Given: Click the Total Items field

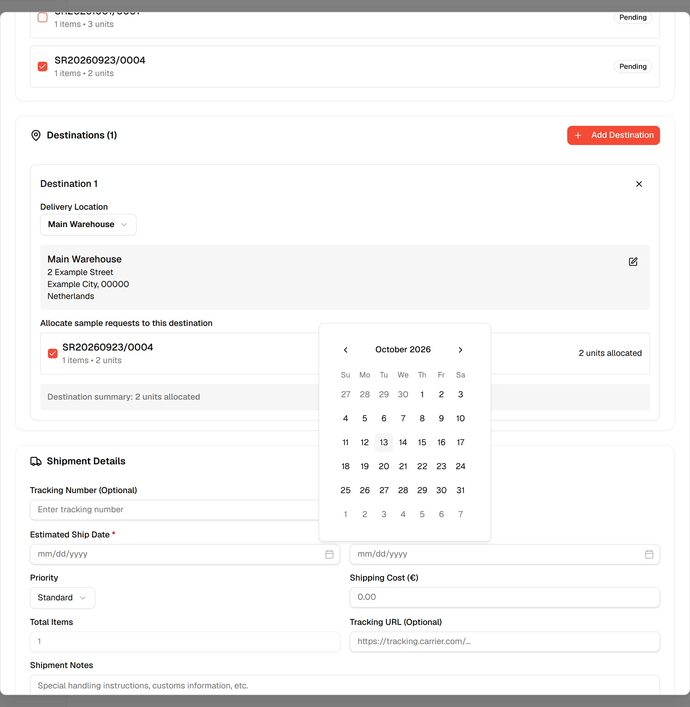Looking at the screenshot, I should pos(185,641).
